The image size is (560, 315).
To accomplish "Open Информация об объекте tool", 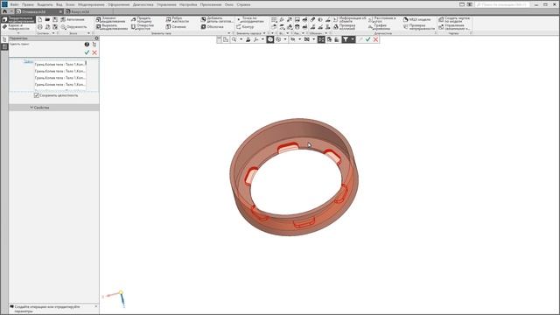I will pyautogui.click(x=350, y=19).
